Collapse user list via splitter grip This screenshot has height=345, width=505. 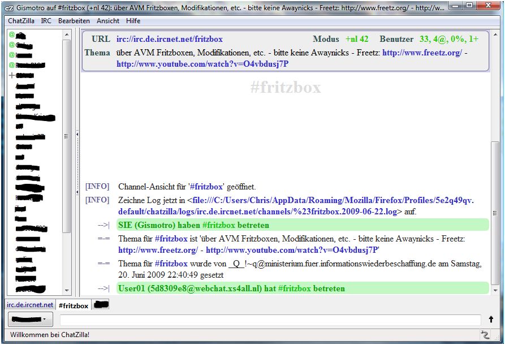click(76, 136)
